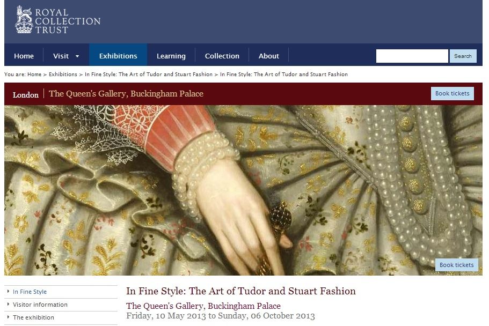489x326 pixels.
Task: Click the arrow beside Visitor information
Action: pyautogui.click(x=8, y=304)
